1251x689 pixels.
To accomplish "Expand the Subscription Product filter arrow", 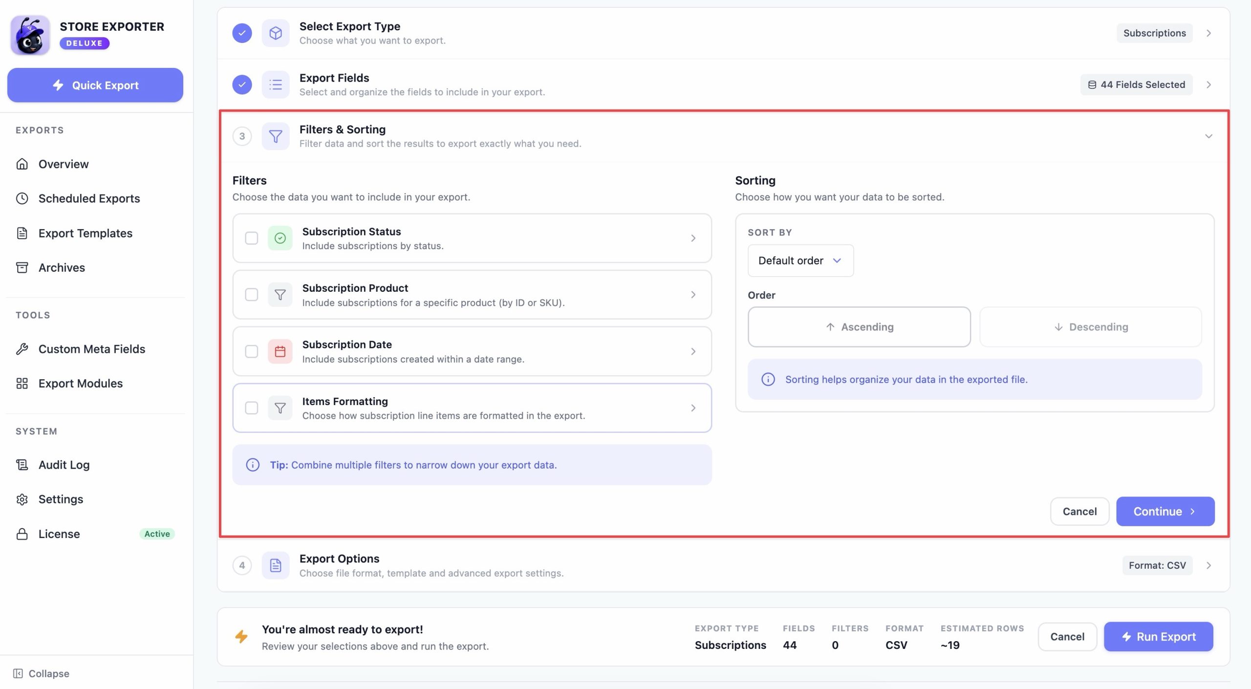I will [x=693, y=295].
